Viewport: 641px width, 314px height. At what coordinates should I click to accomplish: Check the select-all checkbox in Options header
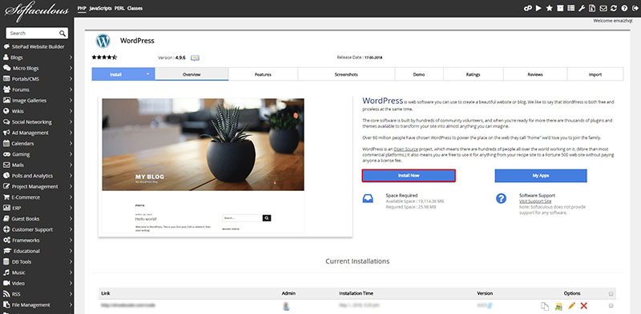coord(611,293)
